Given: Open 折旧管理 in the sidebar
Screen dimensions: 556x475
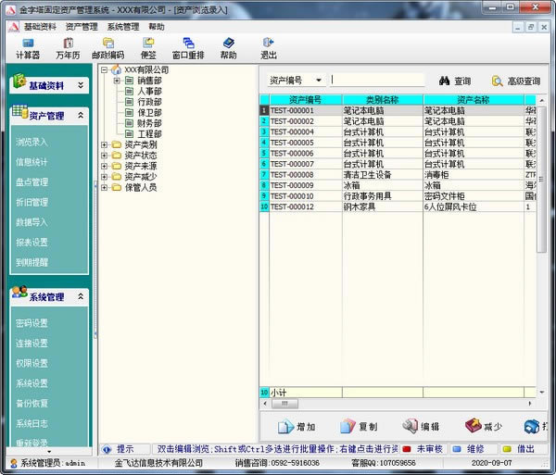Looking at the screenshot, I should tap(32, 202).
